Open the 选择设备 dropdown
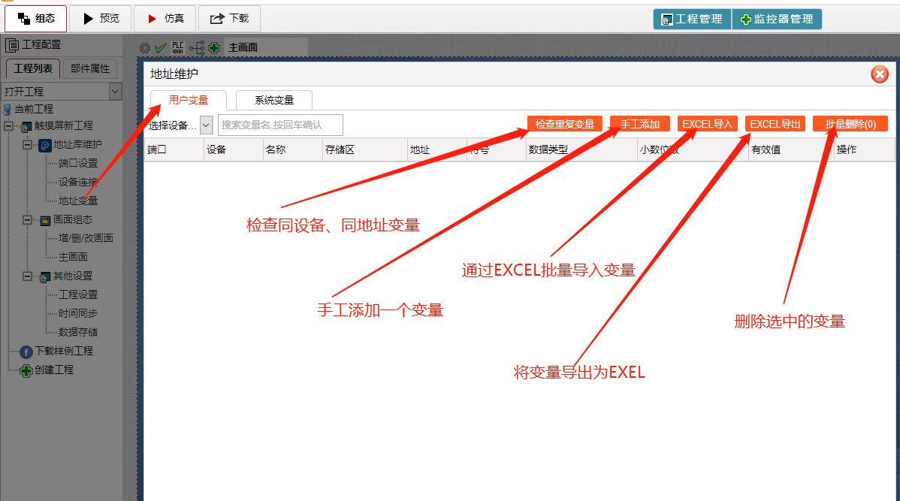The height and width of the screenshot is (501, 900). [206, 125]
